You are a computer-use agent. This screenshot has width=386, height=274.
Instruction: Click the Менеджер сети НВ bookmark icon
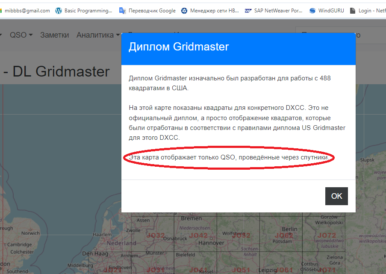[184, 11]
